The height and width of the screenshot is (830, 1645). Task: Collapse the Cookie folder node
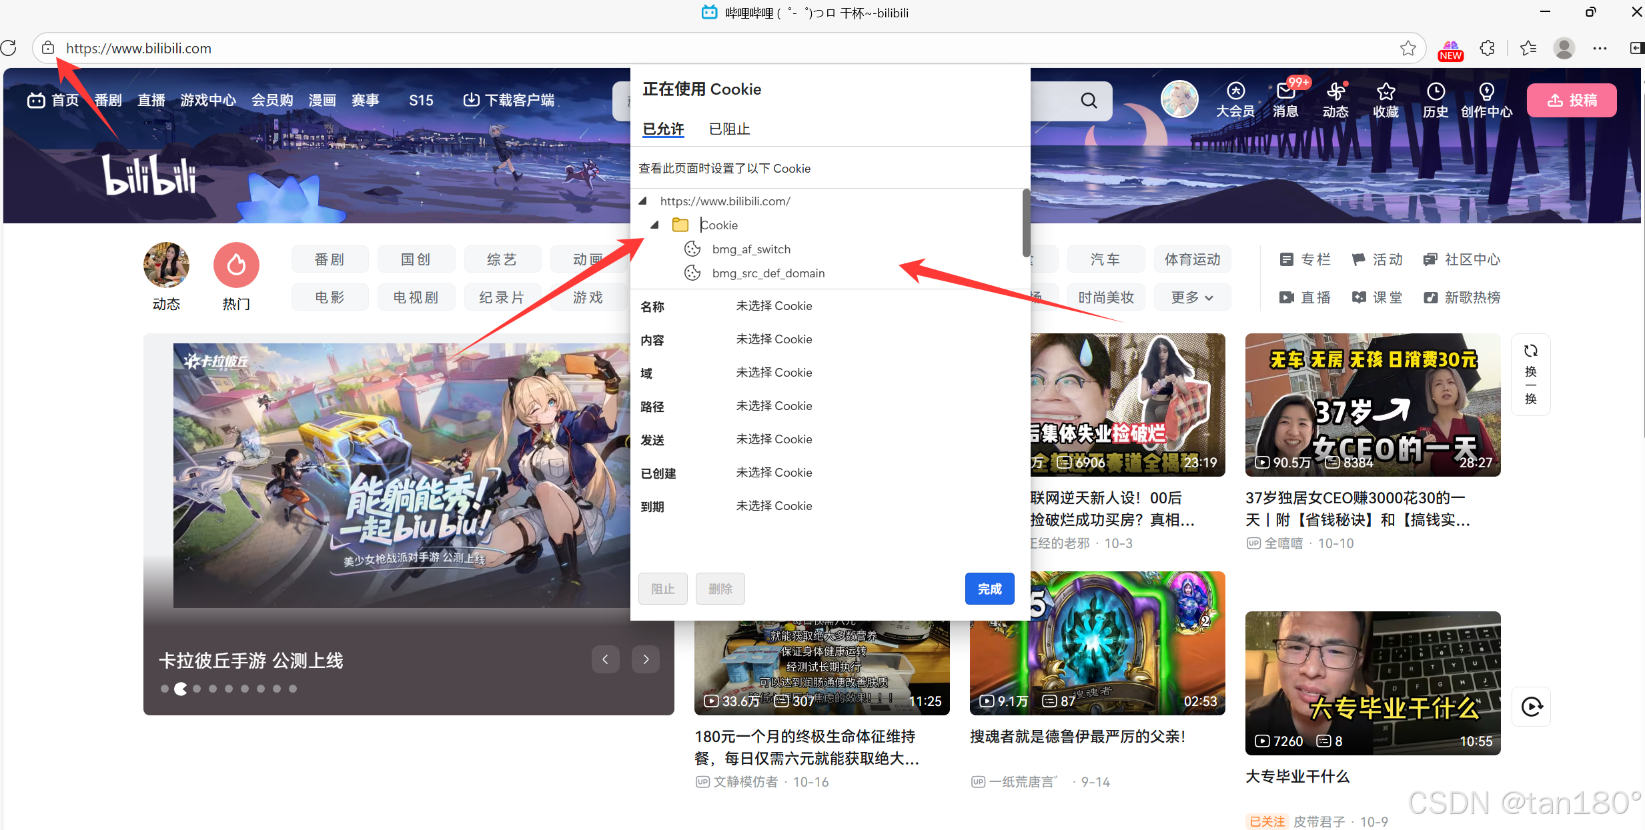point(655,225)
